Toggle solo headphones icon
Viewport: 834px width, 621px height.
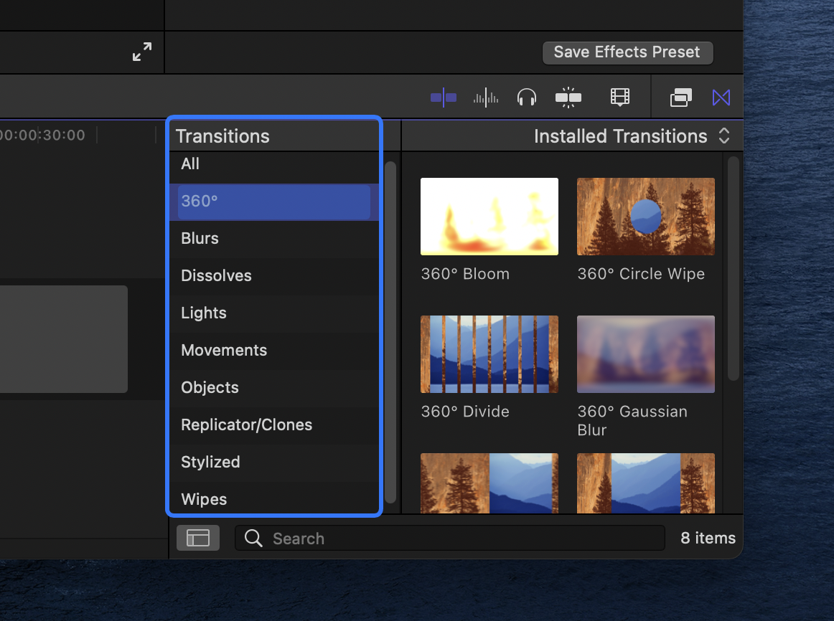(527, 98)
